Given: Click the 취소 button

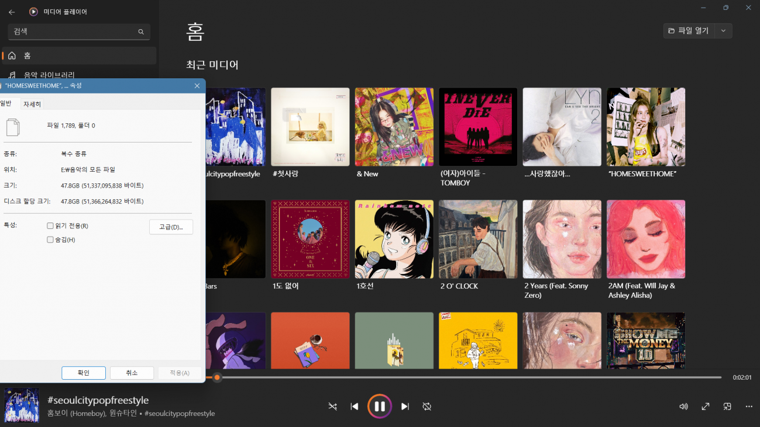Looking at the screenshot, I should click(132, 373).
